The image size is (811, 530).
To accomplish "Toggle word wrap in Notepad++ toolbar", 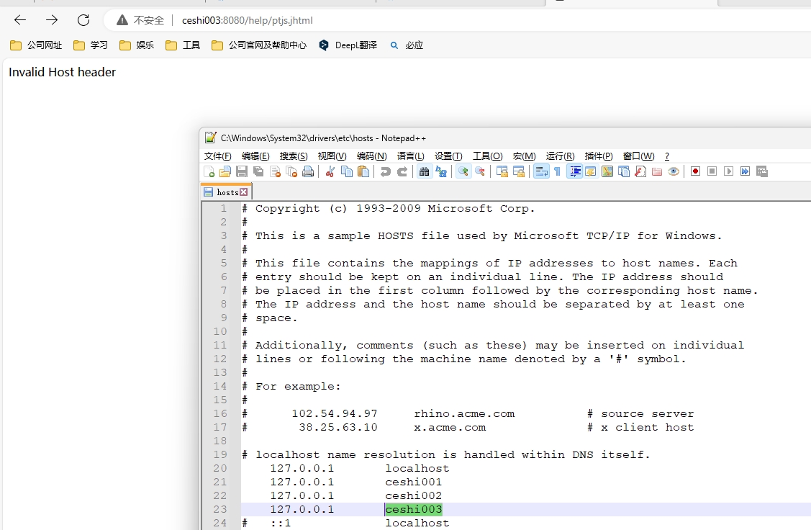I will pyautogui.click(x=540, y=171).
